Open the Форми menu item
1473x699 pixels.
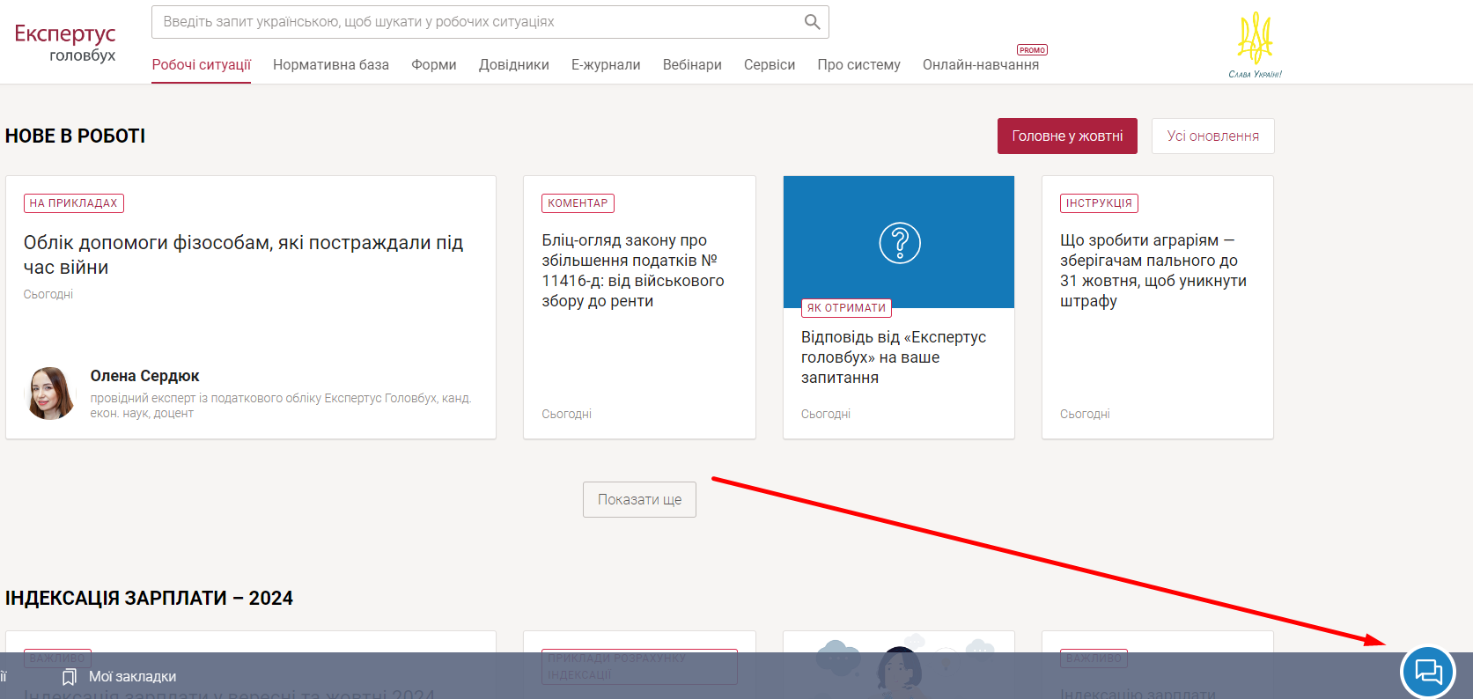(434, 65)
